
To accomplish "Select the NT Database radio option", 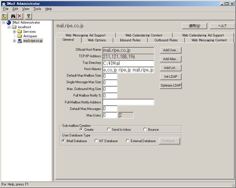I will [96, 141].
